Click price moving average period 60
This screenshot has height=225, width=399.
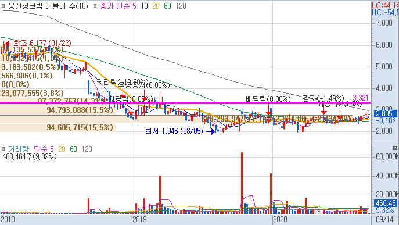(167, 6)
